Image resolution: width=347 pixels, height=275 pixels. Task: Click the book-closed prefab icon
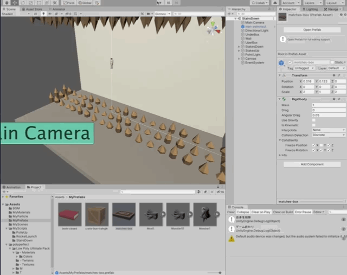tap(69, 214)
